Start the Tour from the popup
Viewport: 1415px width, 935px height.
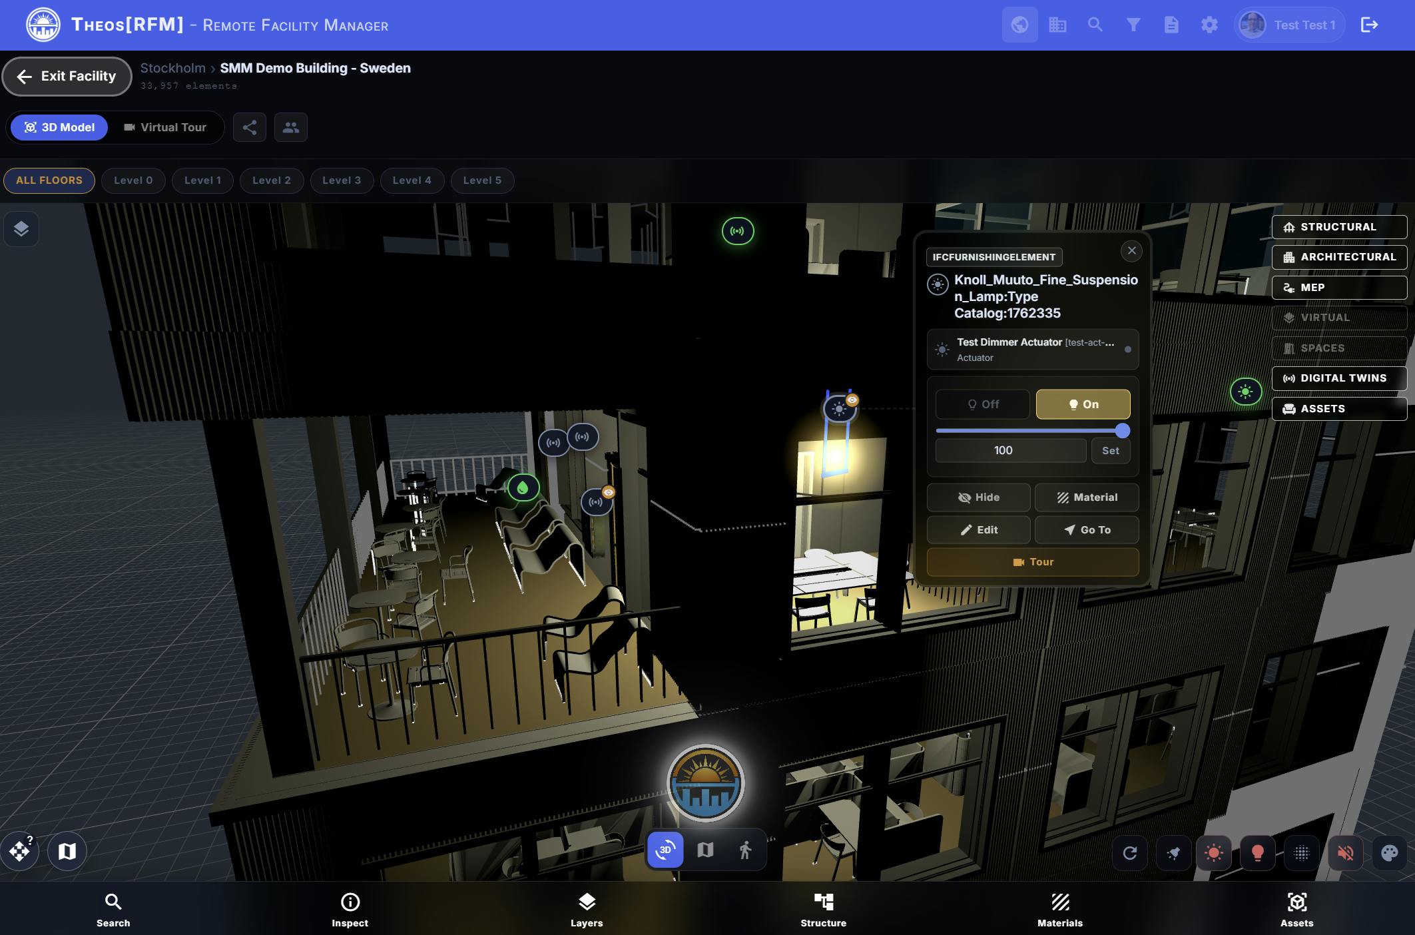1033,562
